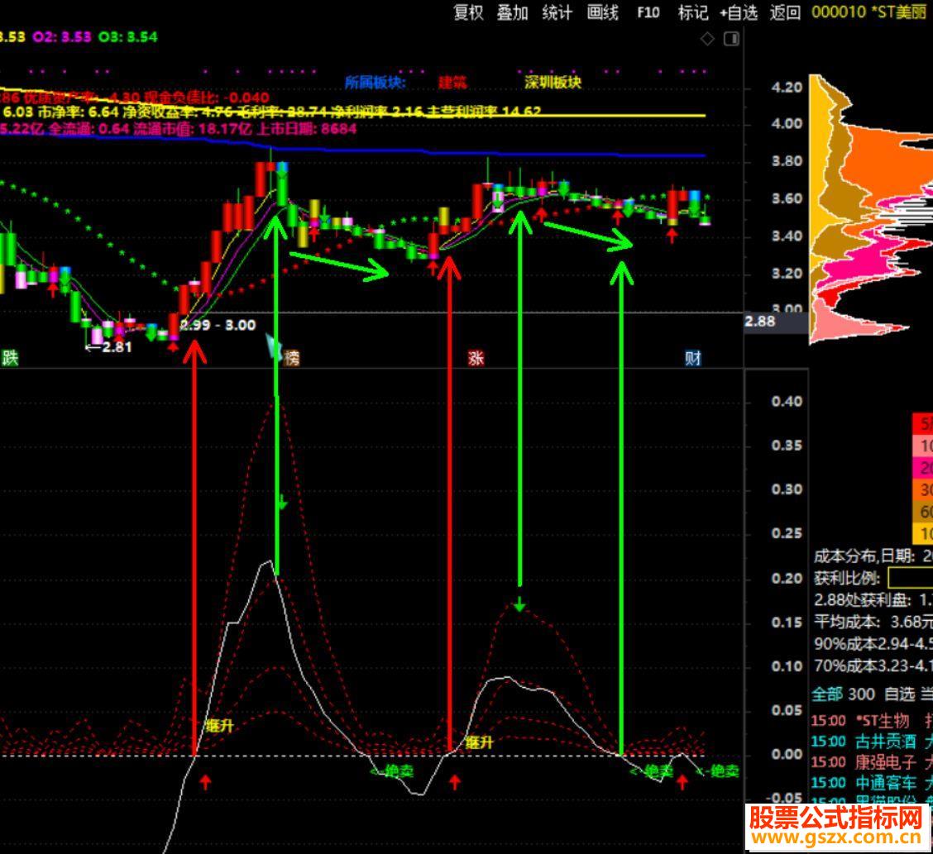This screenshot has width=933, height=854.
Task: Select the red 5-day cost swatch
Action: 922,423
